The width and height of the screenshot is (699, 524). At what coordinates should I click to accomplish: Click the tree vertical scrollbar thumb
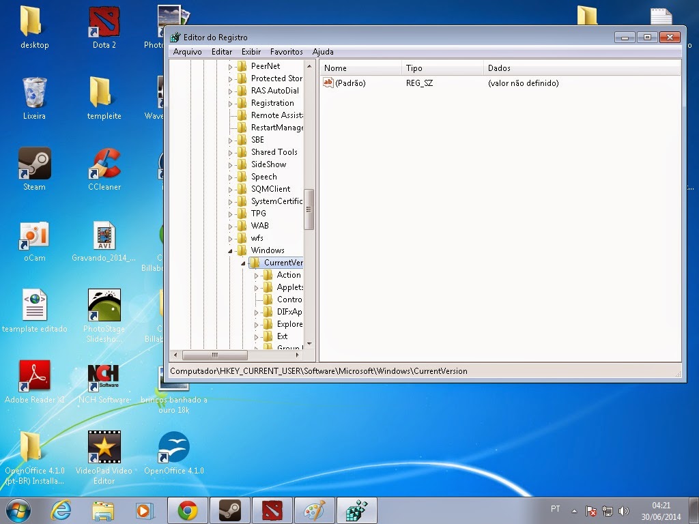(x=309, y=209)
